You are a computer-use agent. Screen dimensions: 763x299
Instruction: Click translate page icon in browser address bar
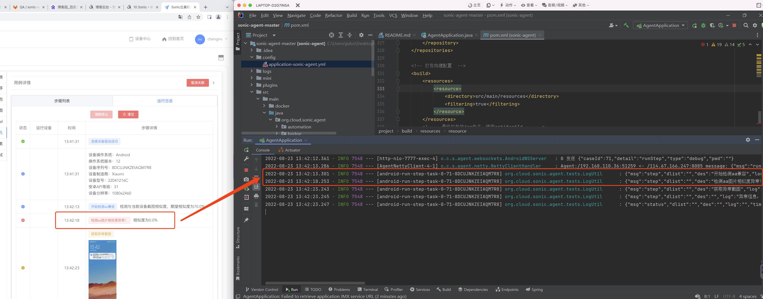[181, 17]
